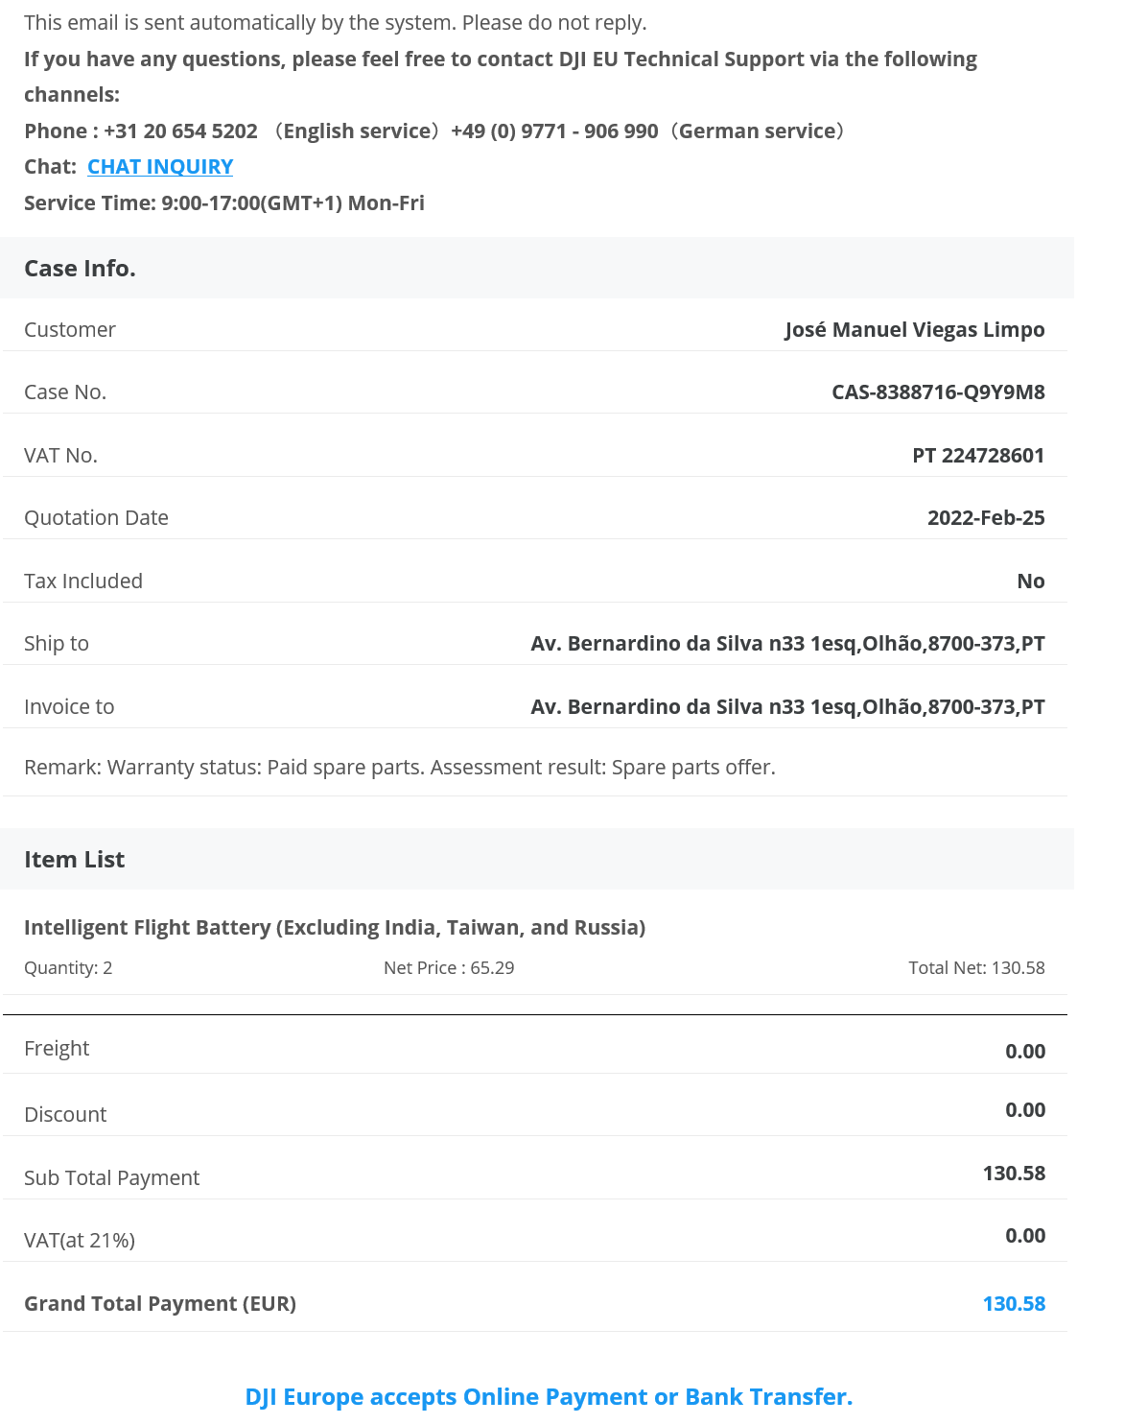1124x1424 pixels.
Task: Click the Ship to address value
Action: coord(787,644)
